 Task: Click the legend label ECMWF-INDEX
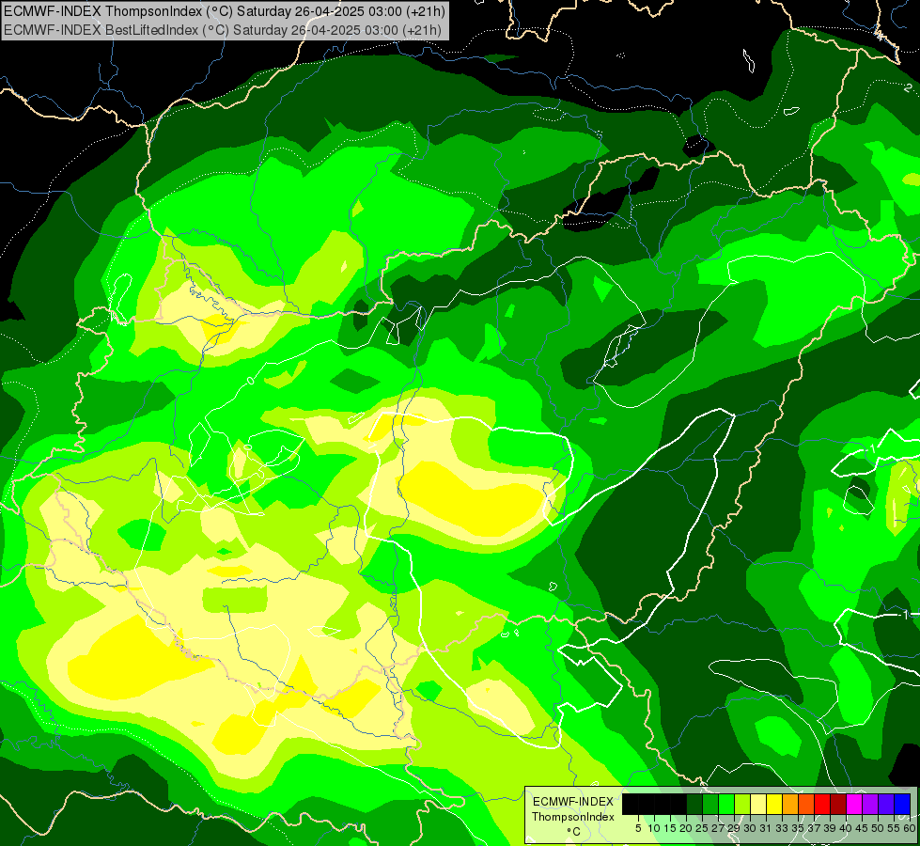pos(572,802)
